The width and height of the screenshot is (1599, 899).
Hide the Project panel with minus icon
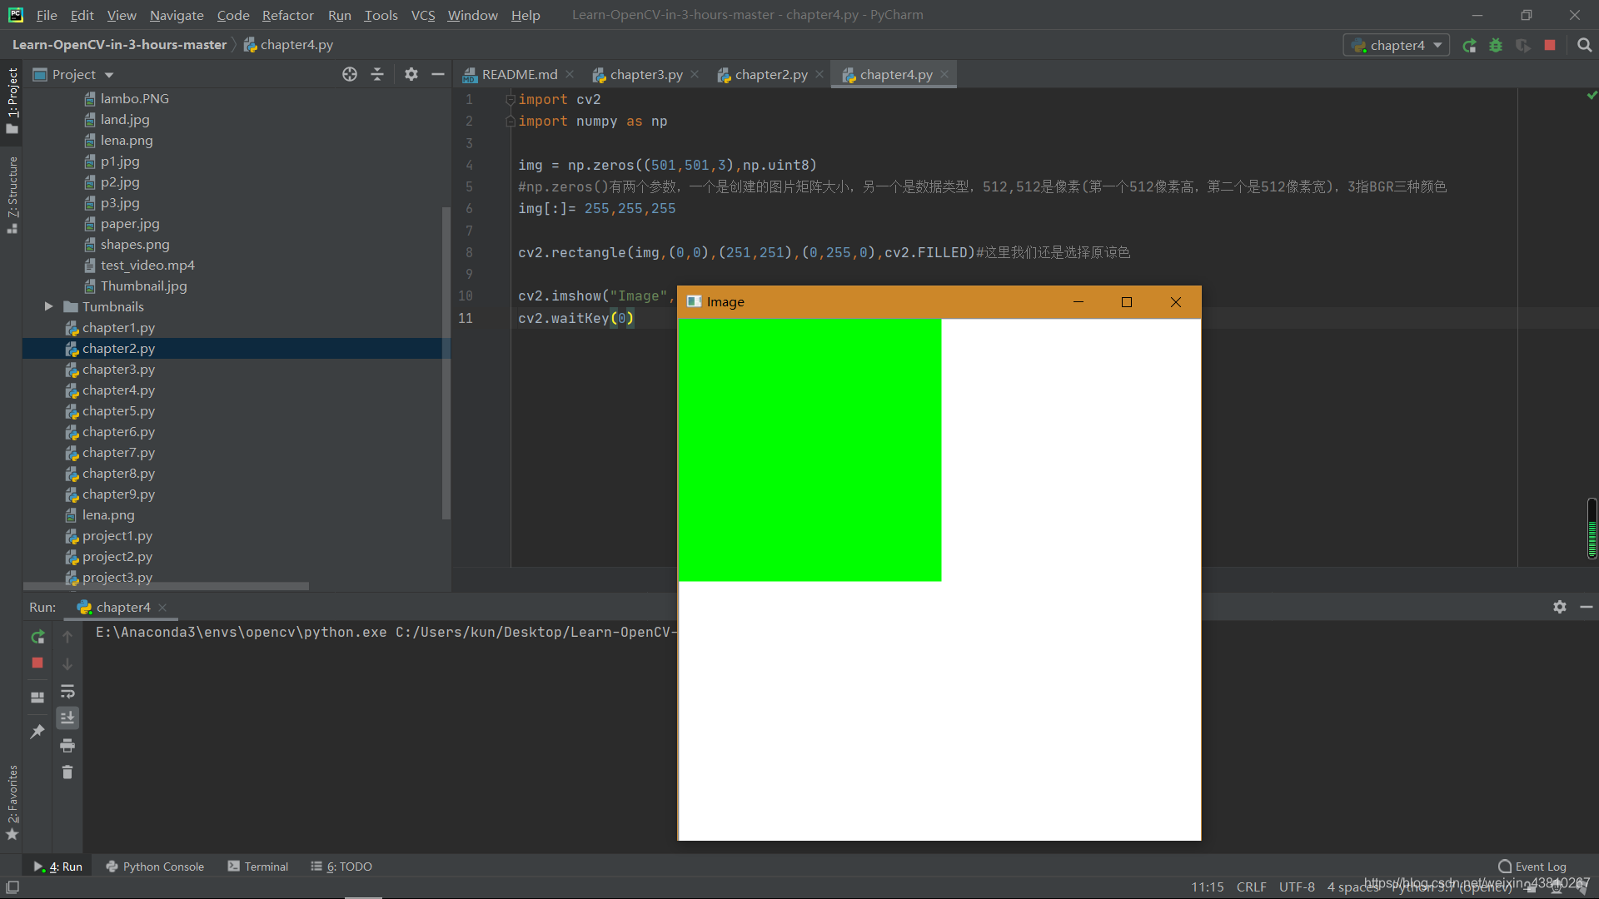tap(438, 74)
